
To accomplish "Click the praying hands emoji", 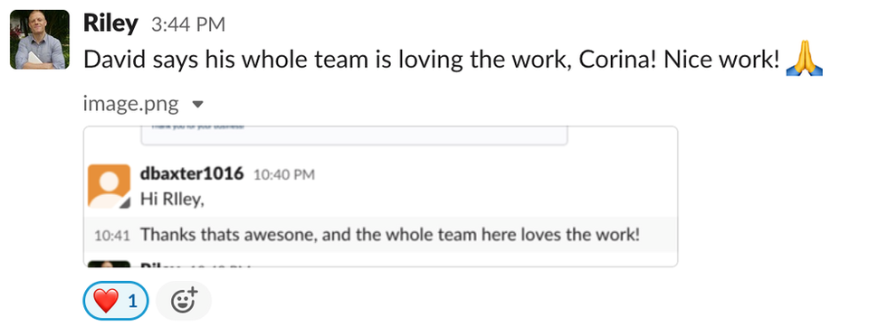I will (x=804, y=60).
